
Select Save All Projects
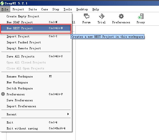[36, 56]
